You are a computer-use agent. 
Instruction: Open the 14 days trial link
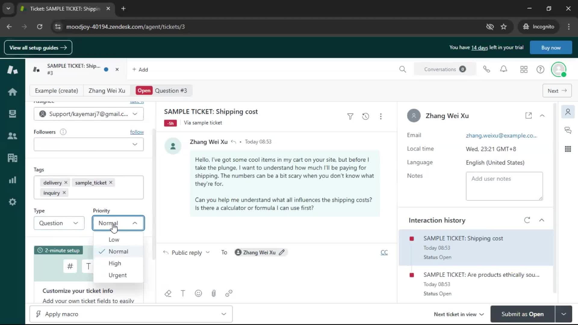coord(480,48)
